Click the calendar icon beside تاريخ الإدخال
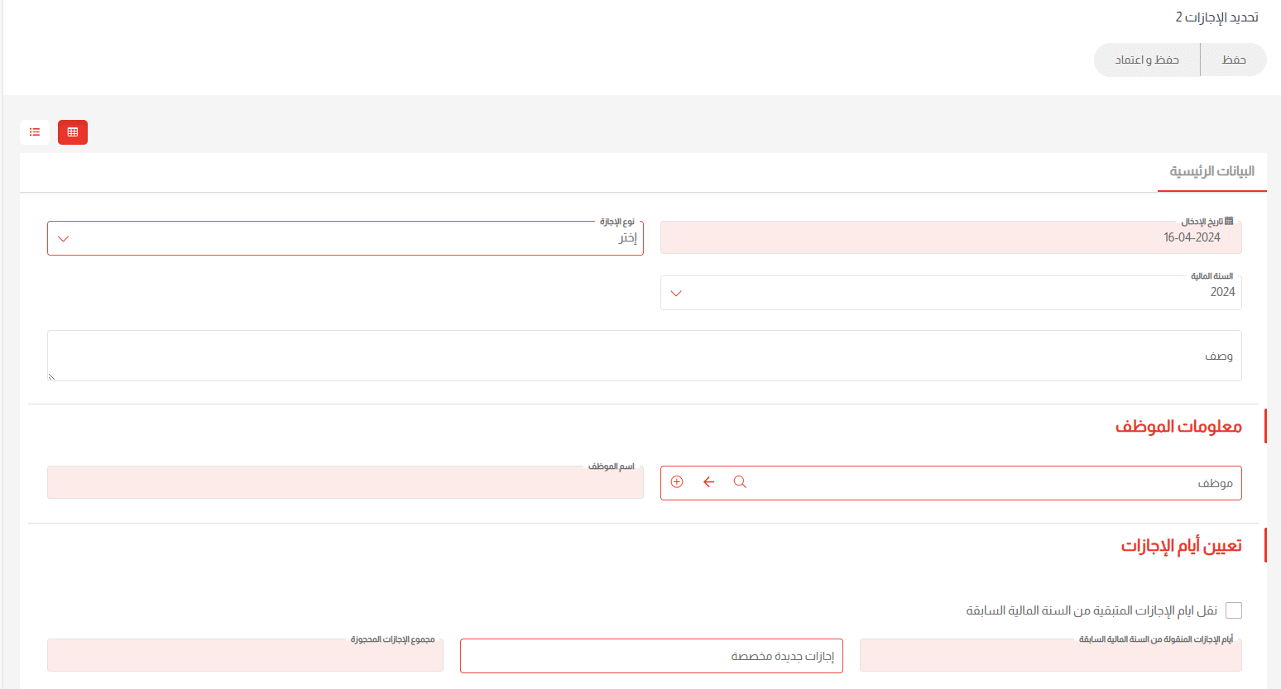1281x689 pixels. coord(1229,222)
